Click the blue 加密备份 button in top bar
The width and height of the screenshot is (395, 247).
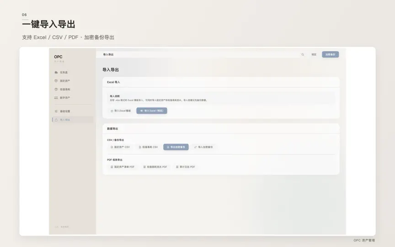pos(330,54)
